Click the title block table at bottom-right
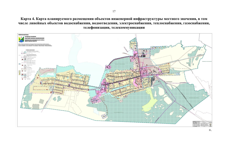Screen dimensions: 228x161 tap(203, 124)
